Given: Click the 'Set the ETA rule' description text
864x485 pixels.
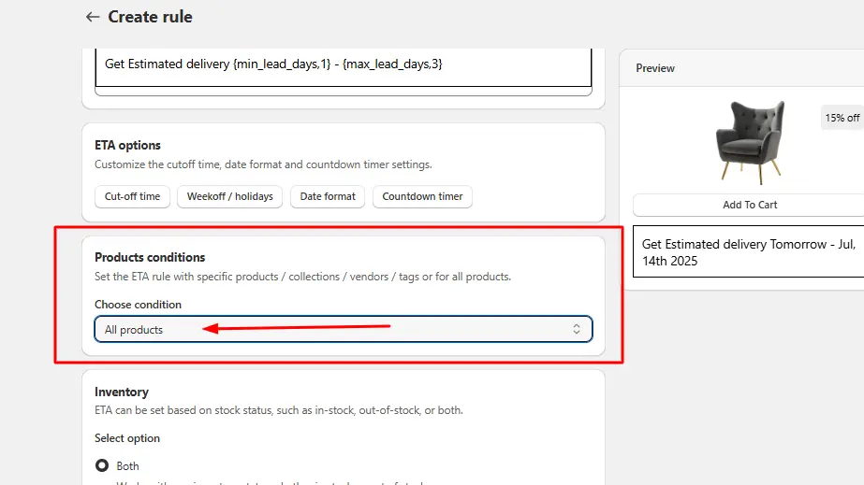Looking at the screenshot, I should pyautogui.click(x=302, y=277).
